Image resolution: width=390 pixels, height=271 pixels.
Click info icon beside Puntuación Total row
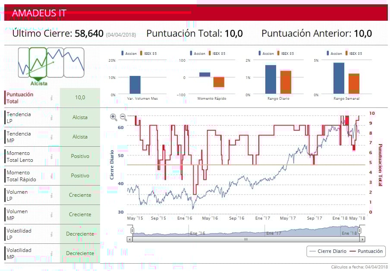[x=52, y=98]
